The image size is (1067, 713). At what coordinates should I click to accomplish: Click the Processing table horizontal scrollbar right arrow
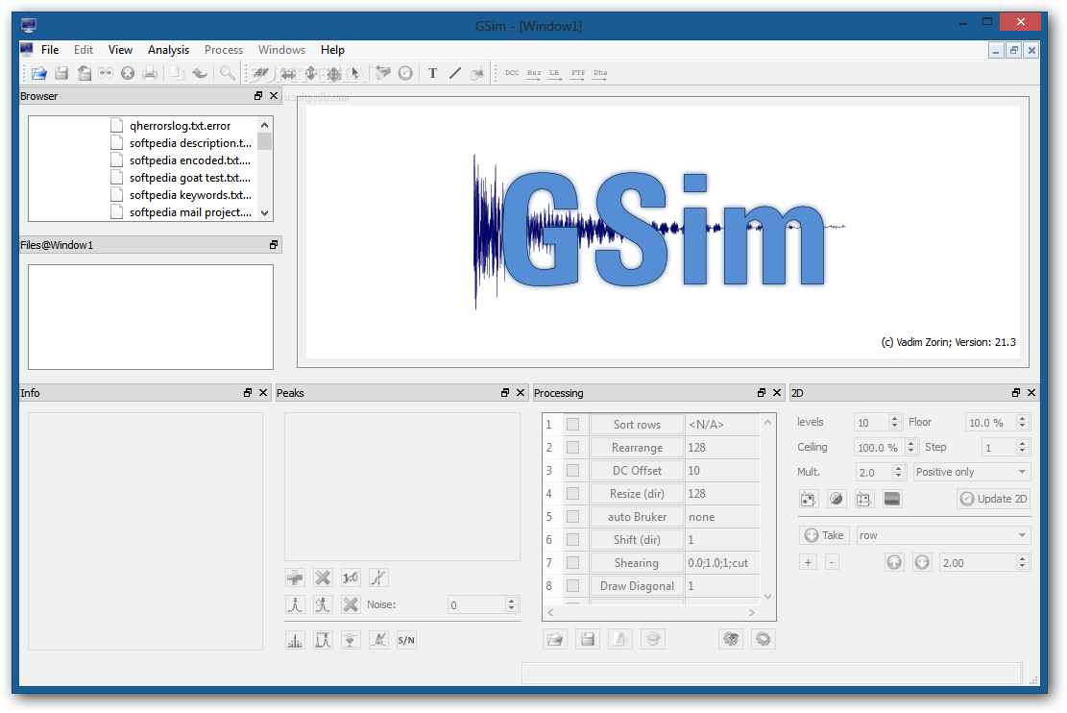point(752,612)
